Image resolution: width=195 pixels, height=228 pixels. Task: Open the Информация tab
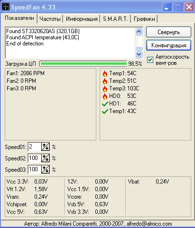pyautogui.click(x=82, y=19)
